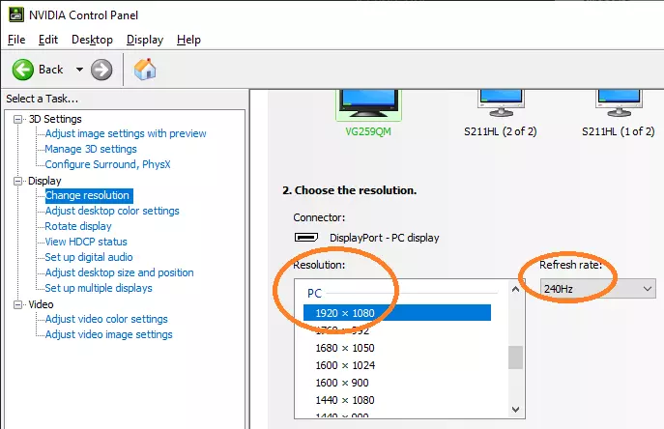Select the S211HL (1 of 2) monitor

[x=619, y=103]
